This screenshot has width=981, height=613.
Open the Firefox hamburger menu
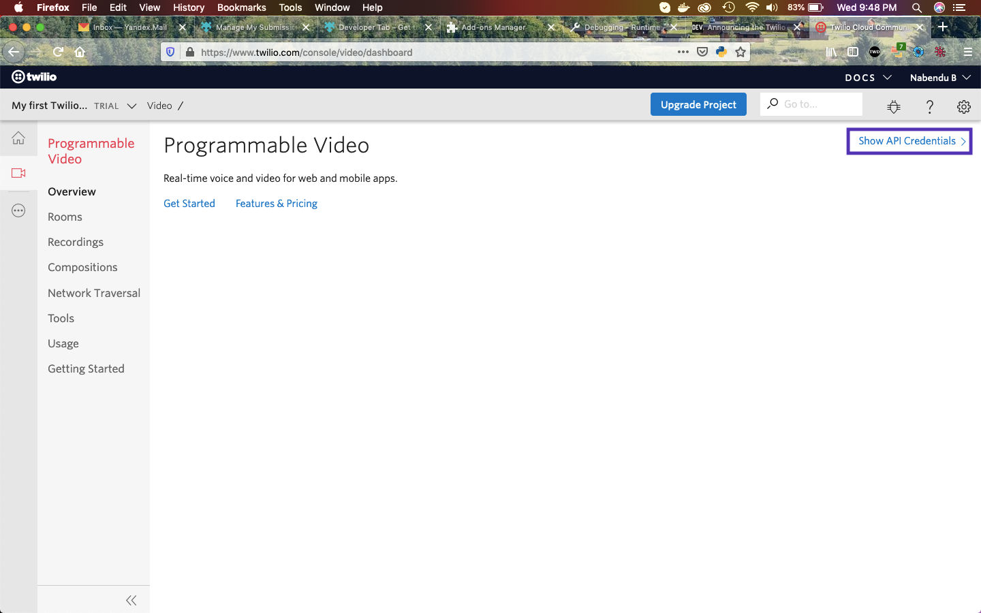(x=967, y=52)
